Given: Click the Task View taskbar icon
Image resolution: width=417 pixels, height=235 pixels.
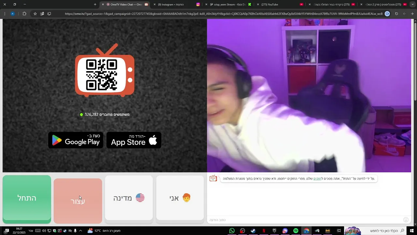Looking at the screenshot, I should coord(339,231).
